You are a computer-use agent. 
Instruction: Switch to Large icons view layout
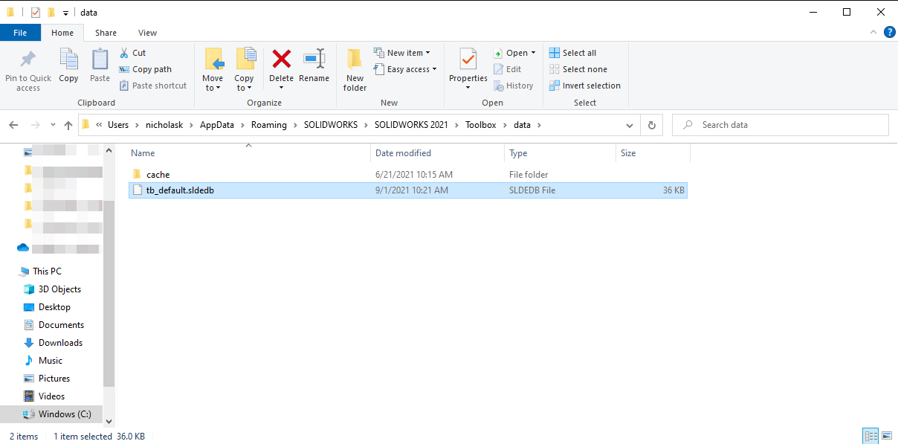pos(886,437)
